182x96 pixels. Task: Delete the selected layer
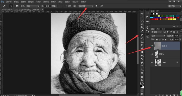(178, 95)
